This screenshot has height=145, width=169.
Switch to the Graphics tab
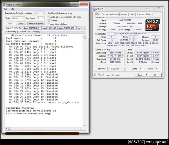(140, 14)
